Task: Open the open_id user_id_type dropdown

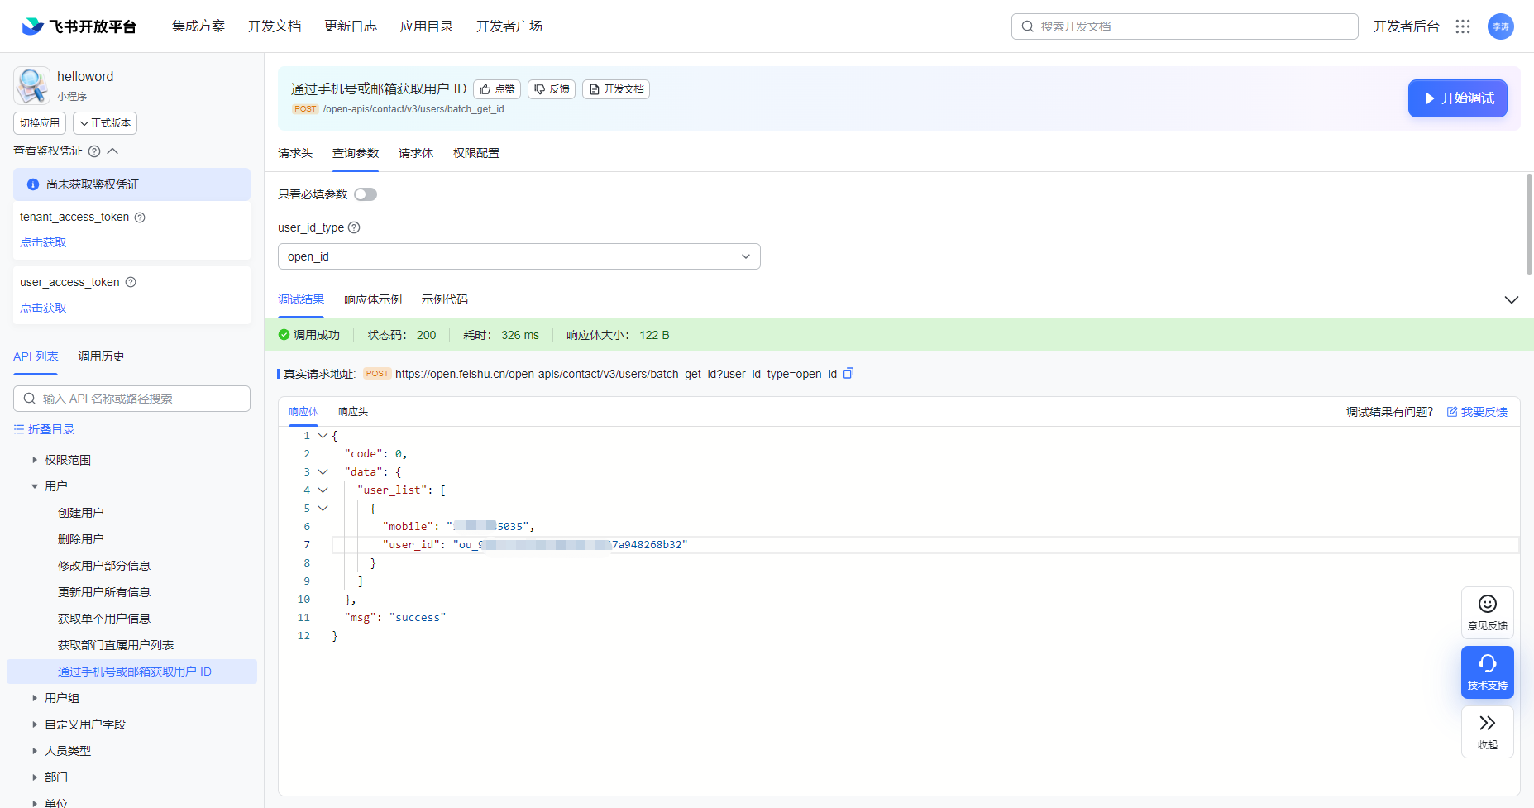Action: pos(519,256)
